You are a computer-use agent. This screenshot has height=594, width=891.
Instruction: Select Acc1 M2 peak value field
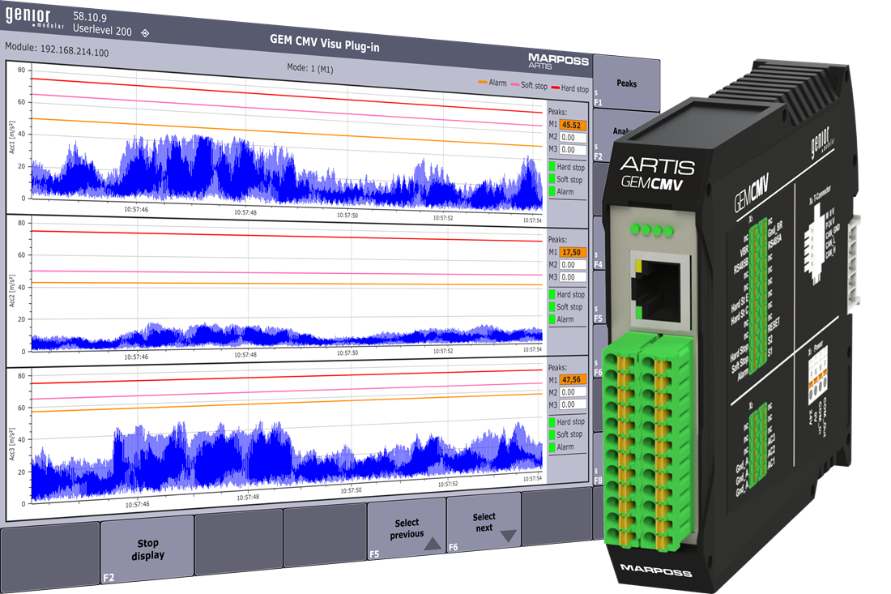573,137
